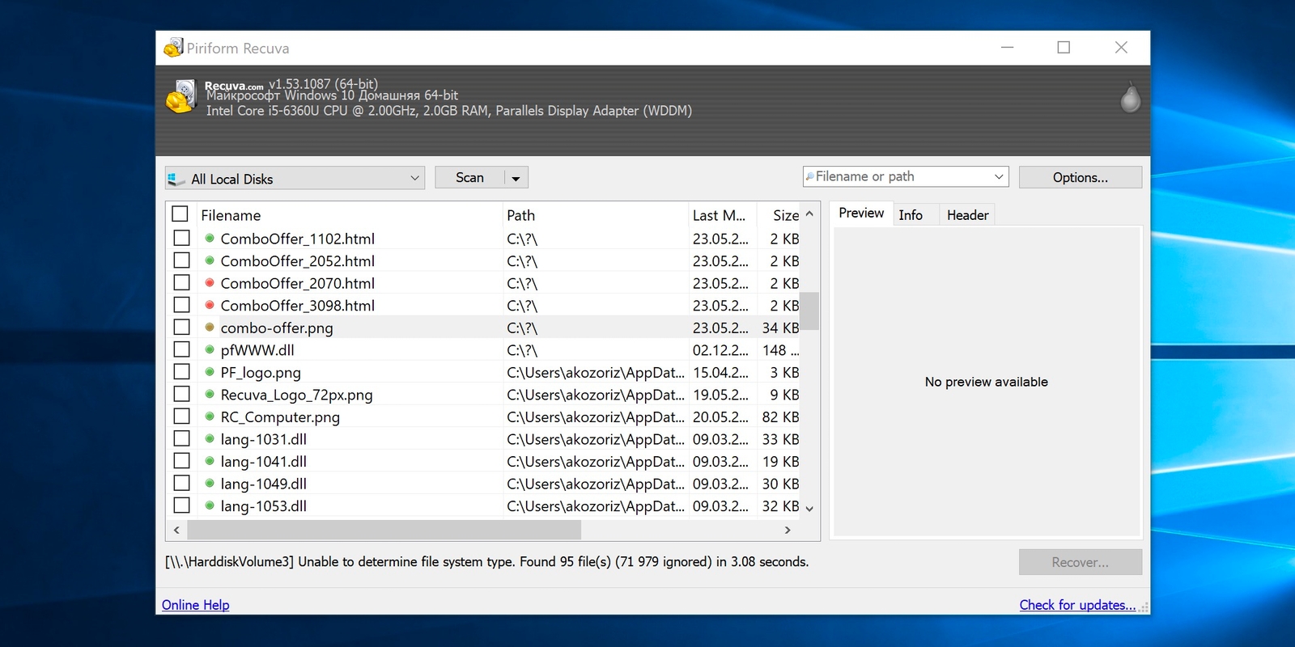Start a scan with the Scan button
The width and height of the screenshot is (1295, 647).
(x=469, y=178)
